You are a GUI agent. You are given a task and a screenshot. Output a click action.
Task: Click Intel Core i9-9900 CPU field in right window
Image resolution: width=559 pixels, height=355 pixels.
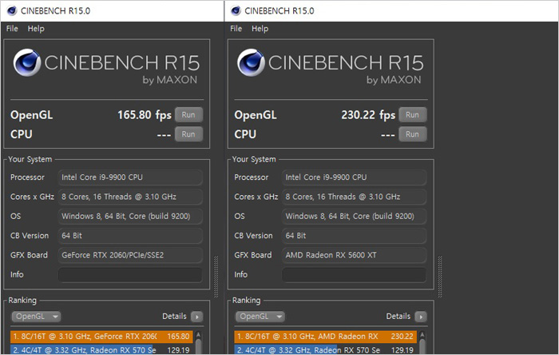tap(355, 177)
